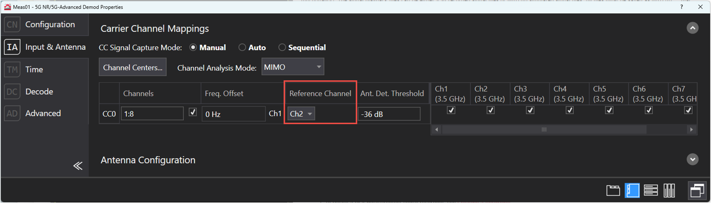Screen dimensions: 711x203
Task: Click the cascading windows icon
Action: pyautogui.click(x=697, y=190)
